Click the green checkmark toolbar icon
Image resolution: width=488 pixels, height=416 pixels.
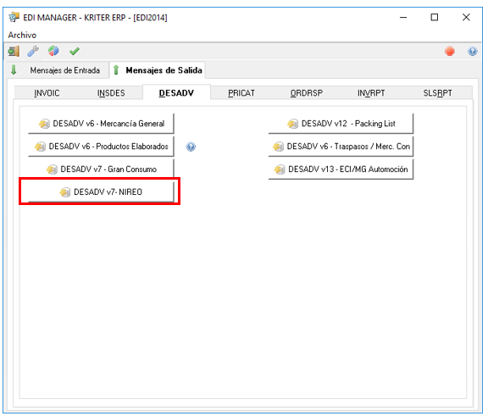(x=75, y=51)
